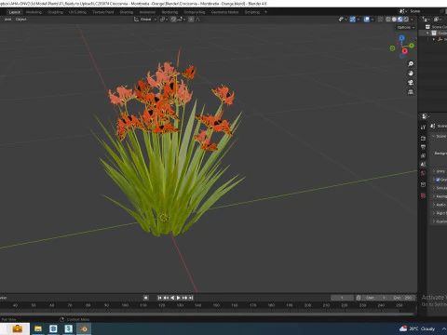Jump to the last frame

coord(191,298)
